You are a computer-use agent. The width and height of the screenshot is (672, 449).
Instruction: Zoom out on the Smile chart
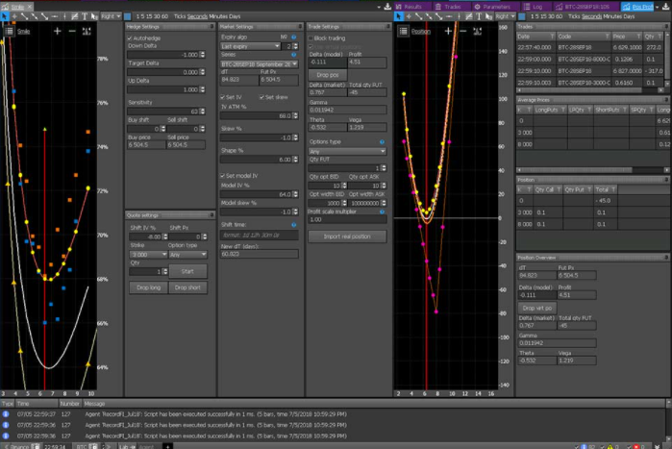point(73,31)
